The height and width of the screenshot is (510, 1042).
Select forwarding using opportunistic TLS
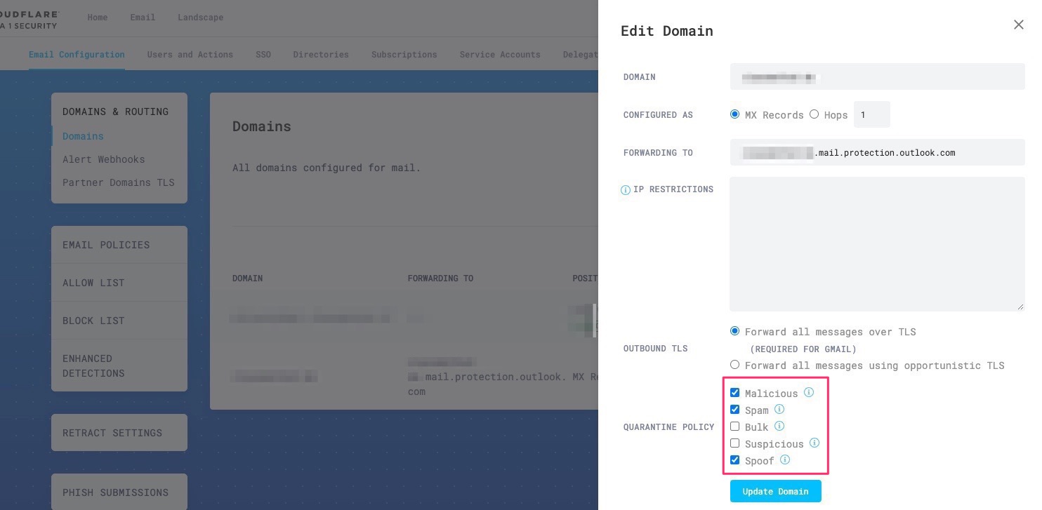coord(734,364)
